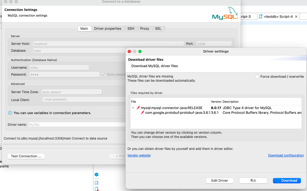Viewport: 307px width, 191px height.
Task: Switch to the Main tab
Action: coord(84,28)
